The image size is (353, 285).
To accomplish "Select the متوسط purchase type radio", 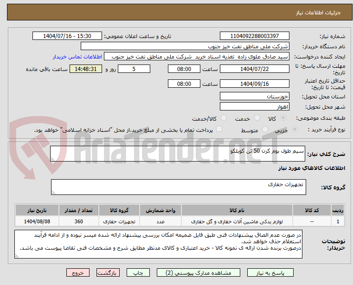I will (265, 130).
